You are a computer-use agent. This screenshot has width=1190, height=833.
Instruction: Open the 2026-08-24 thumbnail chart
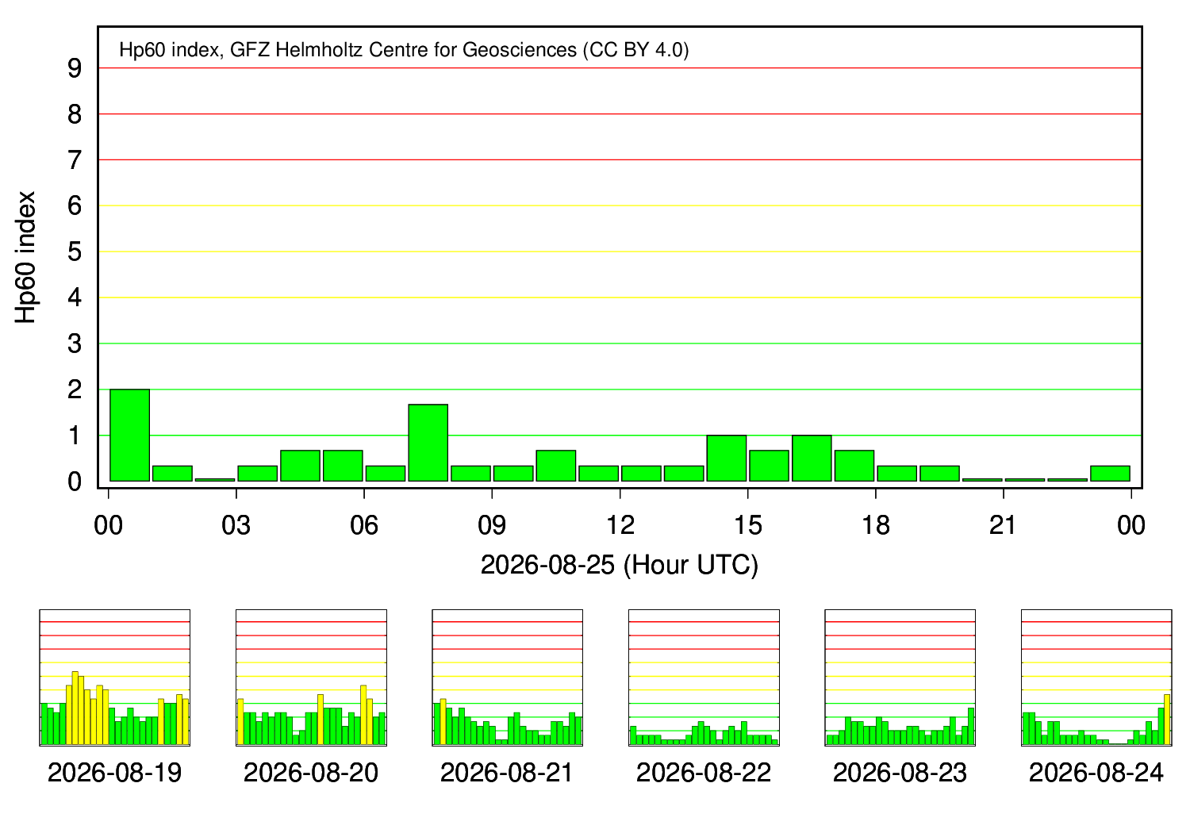point(1096,678)
